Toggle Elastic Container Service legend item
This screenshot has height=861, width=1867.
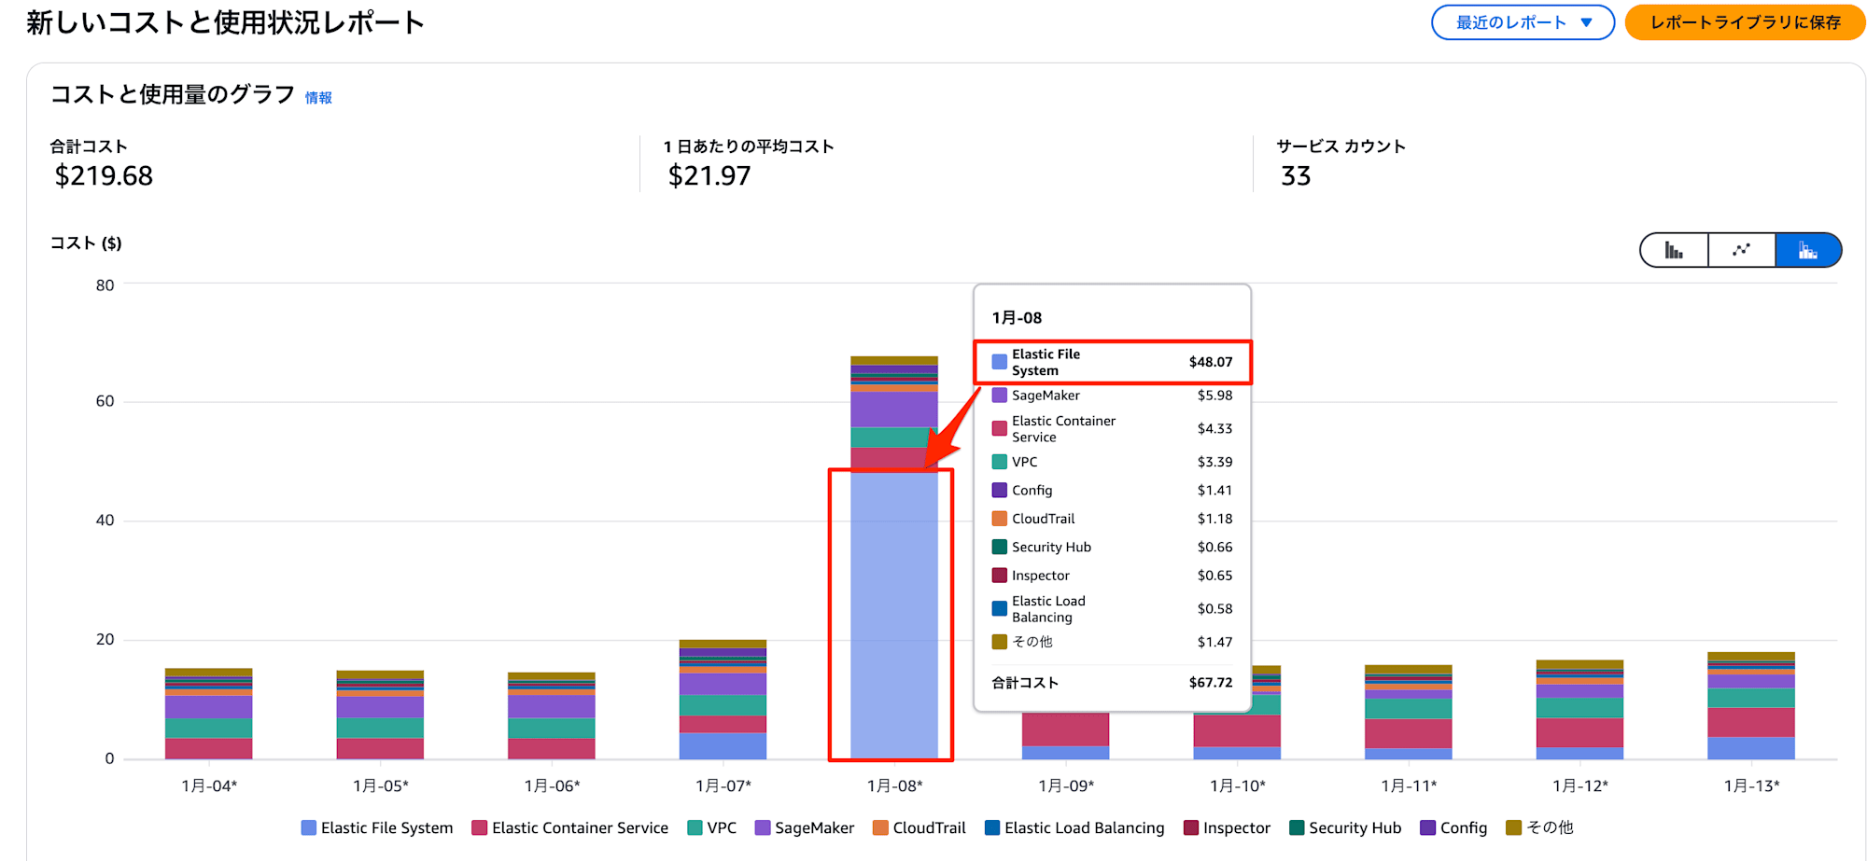coord(570,827)
